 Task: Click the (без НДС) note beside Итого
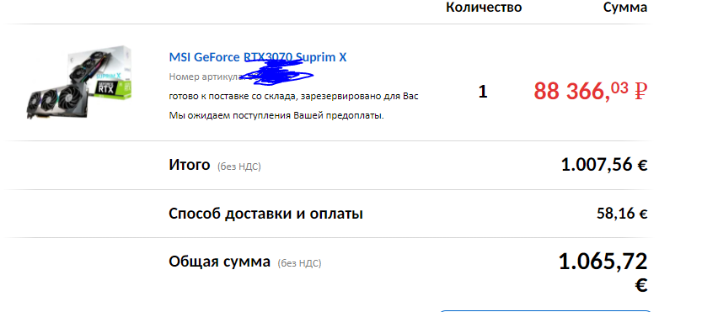pos(239,167)
